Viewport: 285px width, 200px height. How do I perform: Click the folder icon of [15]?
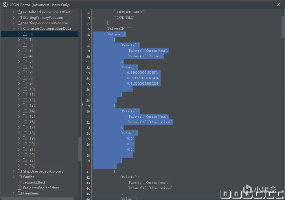pyautogui.click(x=25, y=116)
